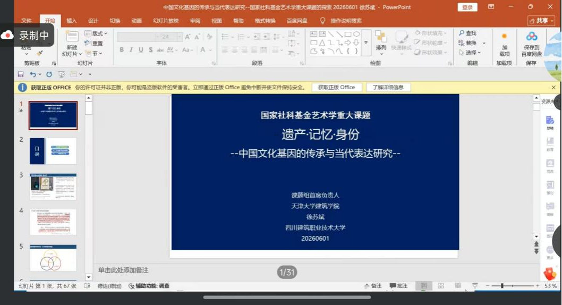This screenshot has width=562, height=305.
Task: Click Replace (替换) in editing group
Action: tap(467, 43)
